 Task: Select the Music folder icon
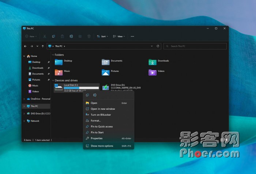(59, 72)
